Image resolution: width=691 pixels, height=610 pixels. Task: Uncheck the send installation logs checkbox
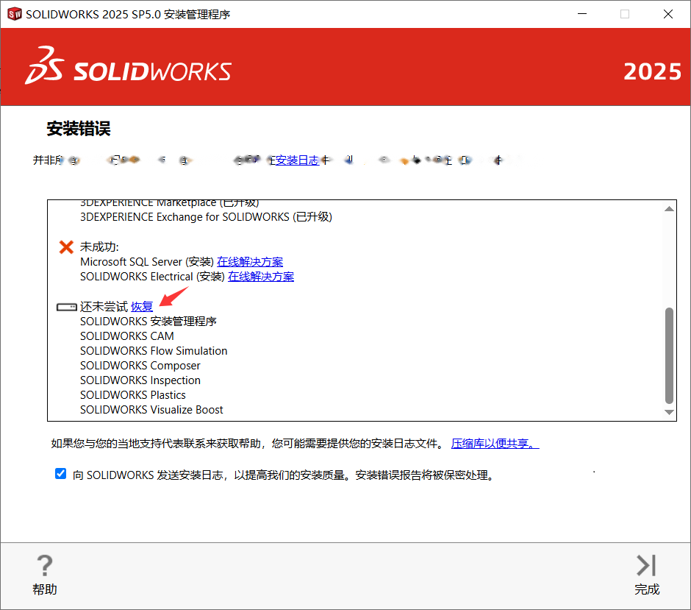click(x=61, y=474)
